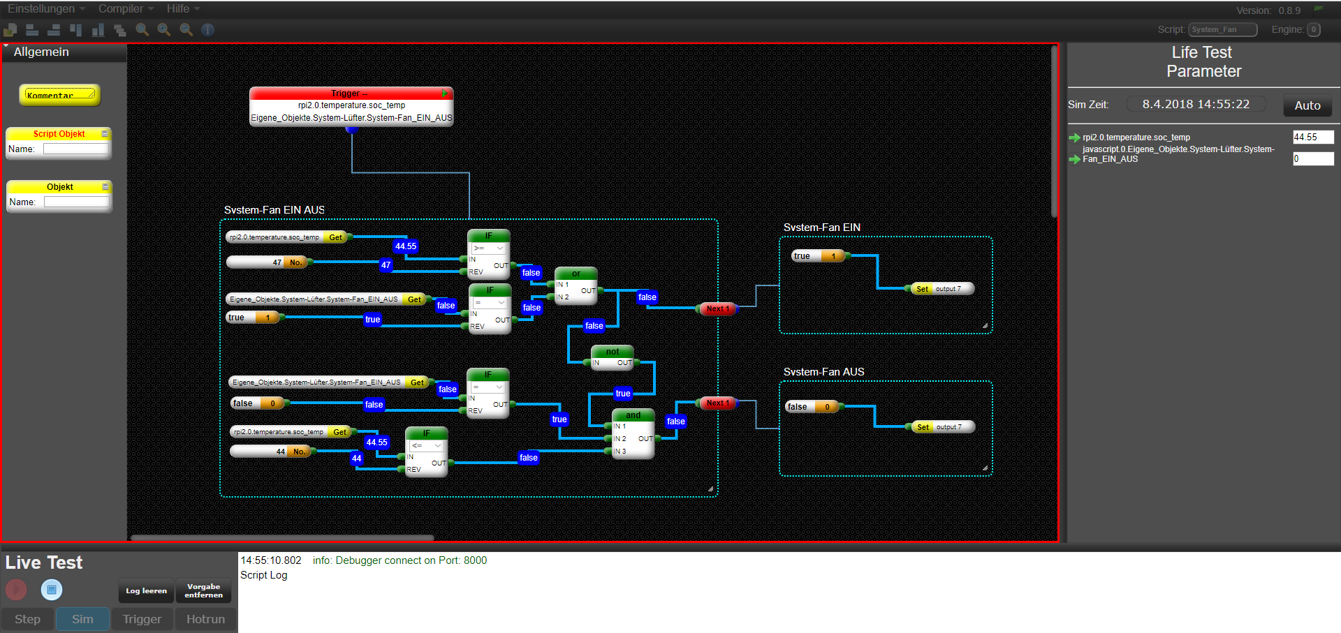This screenshot has height=633, width=1341.
Task: Open the '>=' comparison dropdown in first IF block
Action: (488, 248)
